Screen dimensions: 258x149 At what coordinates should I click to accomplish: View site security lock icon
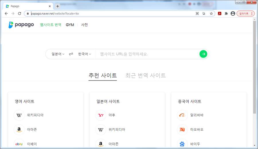coord(28,13)
